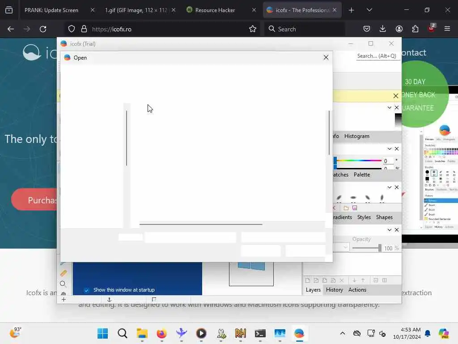This screenshot has height=344, width=458.
Task: Bookmark this page with the star icon
Action: pos(253,29)
